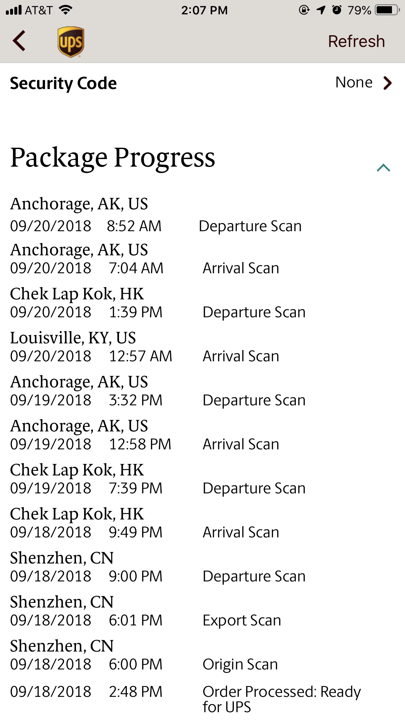Open Security Code chevron arrow
This screenshot has width=405, height=720.
click(x=387, y=83)
